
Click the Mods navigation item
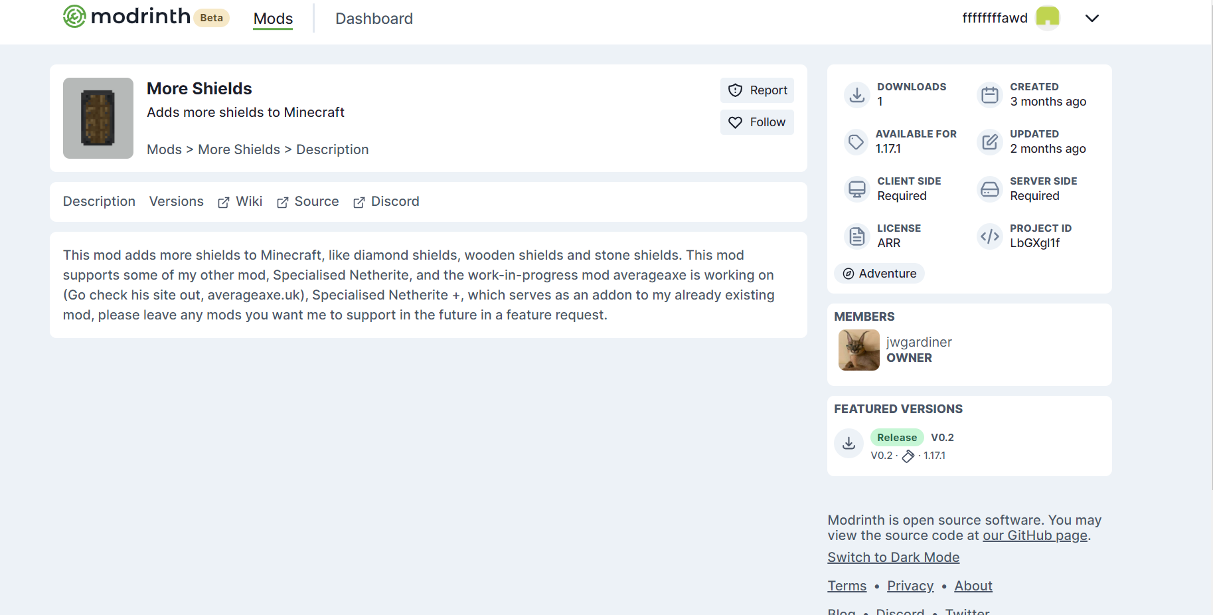click(x=272, y=19)
